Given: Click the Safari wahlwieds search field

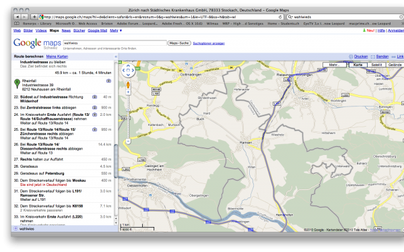Looking at the screenshot, I should click(345, 17).
